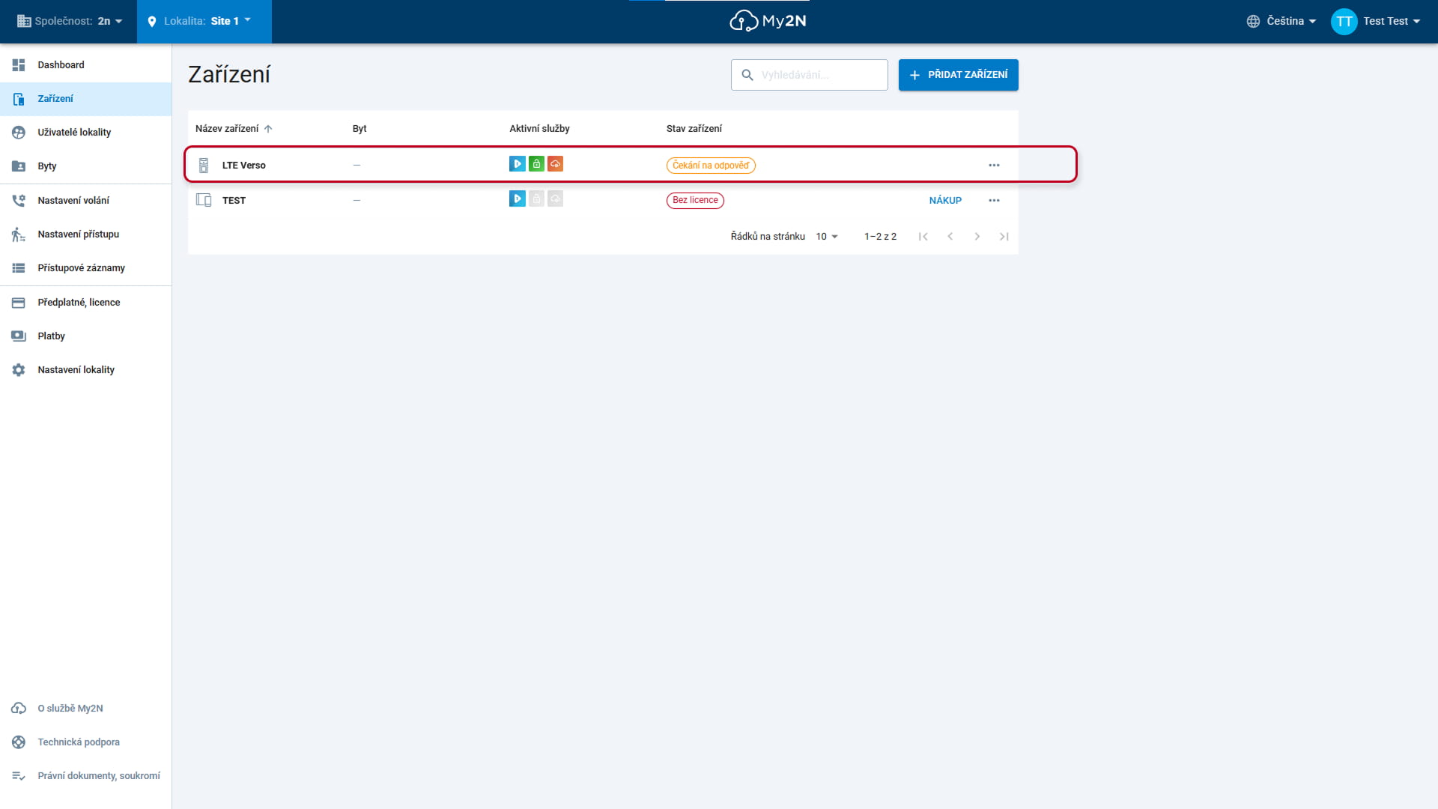Click the NÁKUP link for TEST
The height and width of the screenshot is (809, 1438).
click(x=945, y=201)
